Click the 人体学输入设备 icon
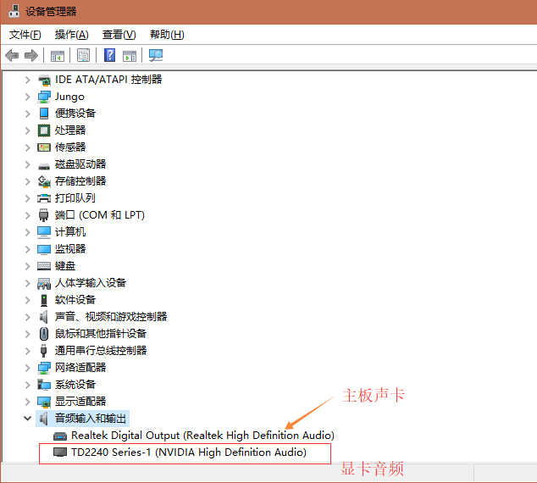Viewport: 537px width, 483px height. 44,283
